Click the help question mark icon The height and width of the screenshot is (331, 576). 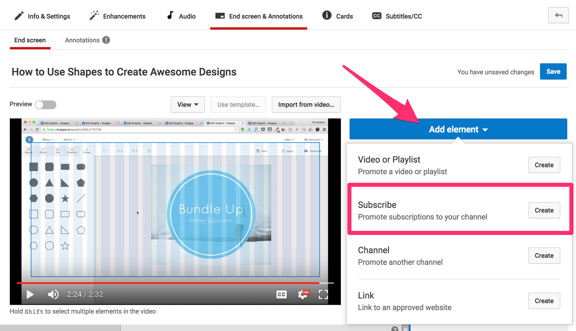coord(395,329)
